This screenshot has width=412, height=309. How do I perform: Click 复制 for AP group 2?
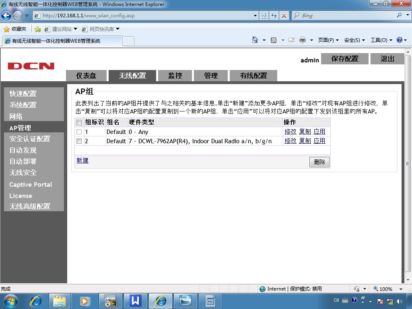coord(305,141)
